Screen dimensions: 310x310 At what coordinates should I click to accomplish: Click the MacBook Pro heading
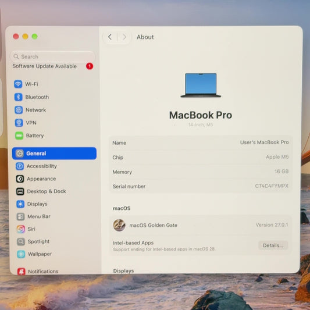(x=201, y=115)
